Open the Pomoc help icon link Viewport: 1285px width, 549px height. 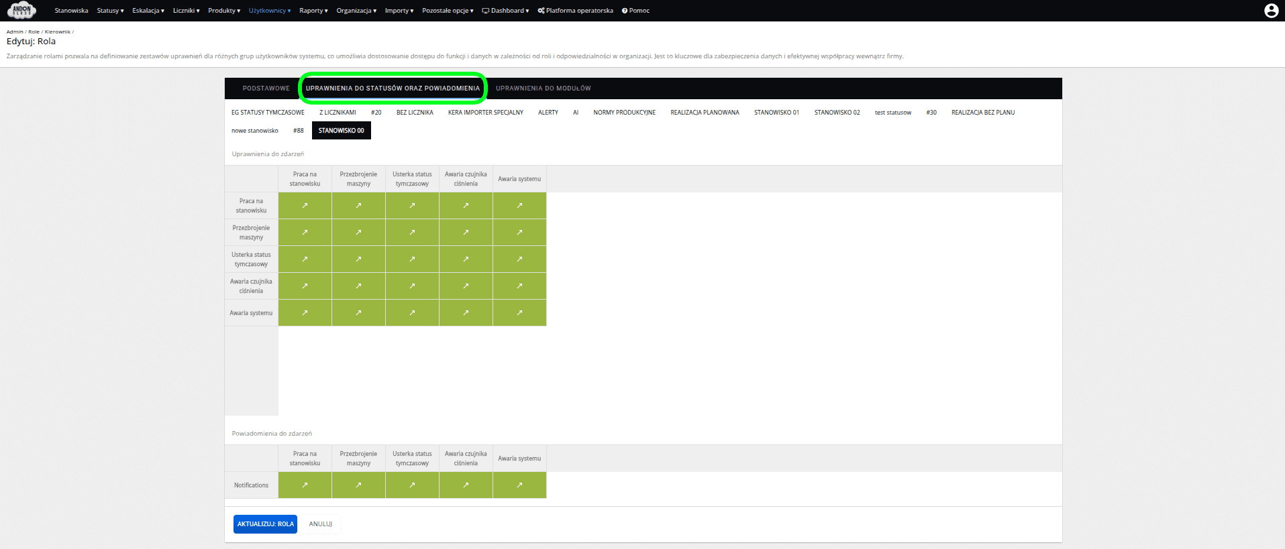click(635, 11)
